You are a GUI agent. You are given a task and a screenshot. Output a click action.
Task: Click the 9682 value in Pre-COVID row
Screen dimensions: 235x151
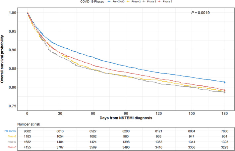[x=27, y=131]
